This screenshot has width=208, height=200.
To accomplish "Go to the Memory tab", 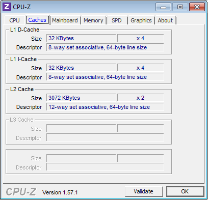I will pos(93,20).
